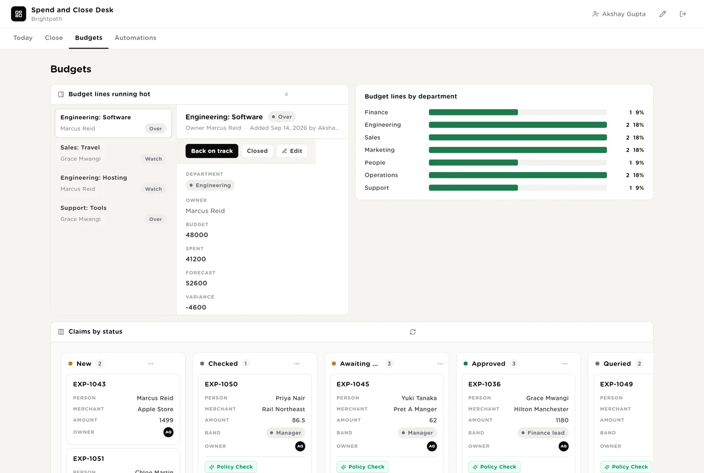Click the AG owner avatar on EXP-1045
The image size is (704, 473).
(x=432, y=446)
